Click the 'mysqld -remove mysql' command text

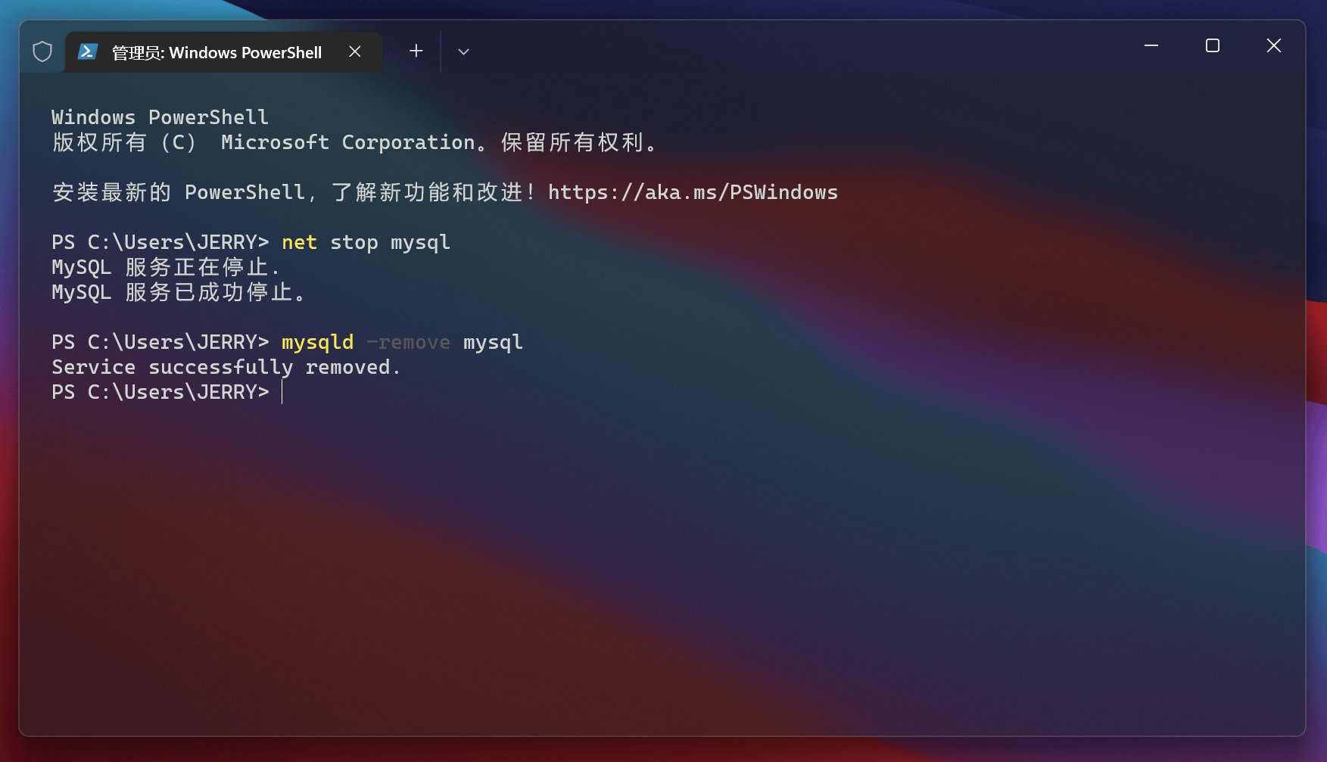click(x=402, y=343)
